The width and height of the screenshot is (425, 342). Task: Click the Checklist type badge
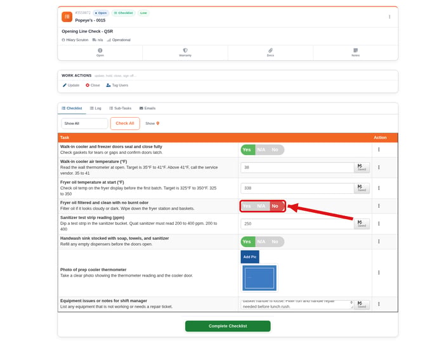click(123, 13)
